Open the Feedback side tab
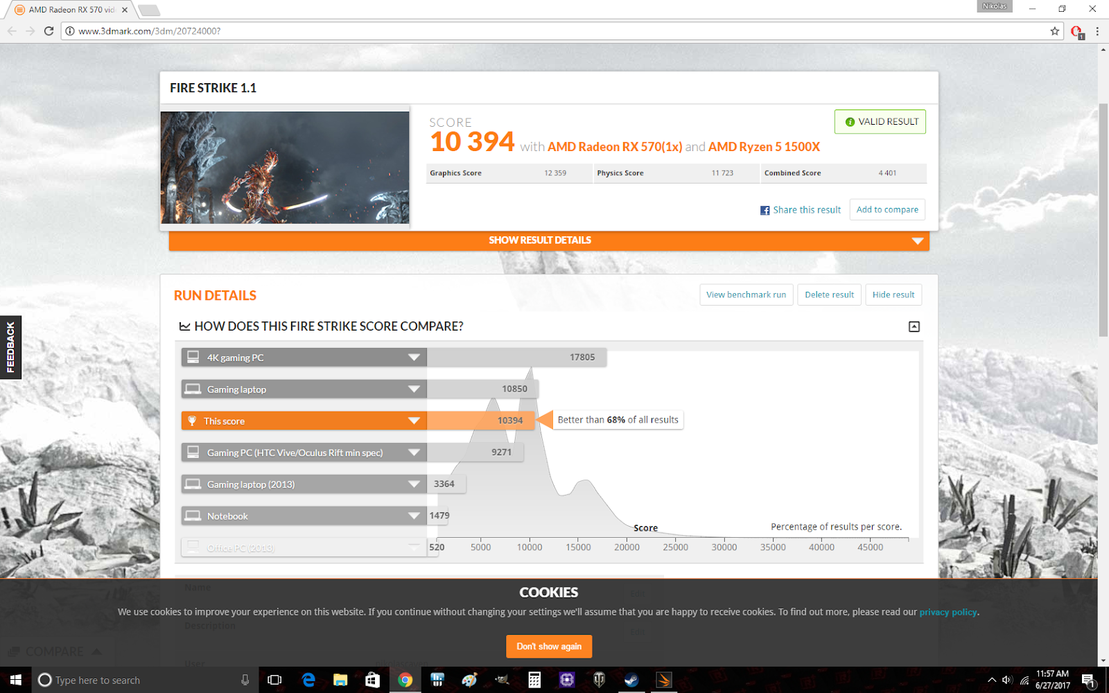Screen dimensions: 1109x693 click(10, 347)
